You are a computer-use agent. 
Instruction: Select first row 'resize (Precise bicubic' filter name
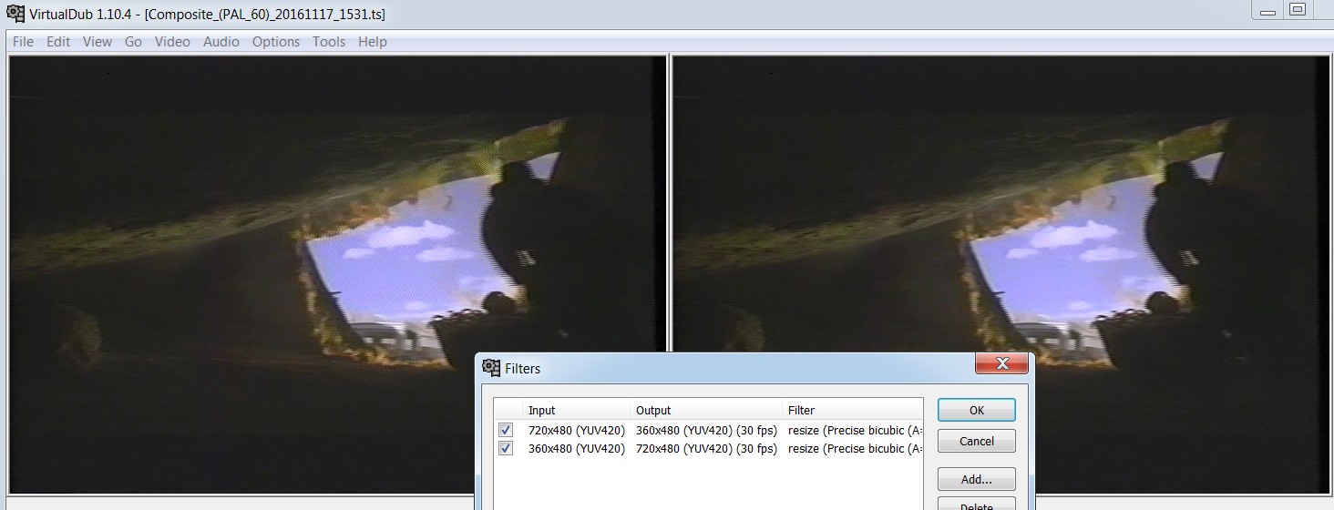coord(855,430)
